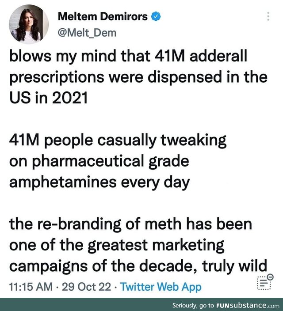
Task: Click the 'truly wild' ending words
Action: [x=234, y=266]
